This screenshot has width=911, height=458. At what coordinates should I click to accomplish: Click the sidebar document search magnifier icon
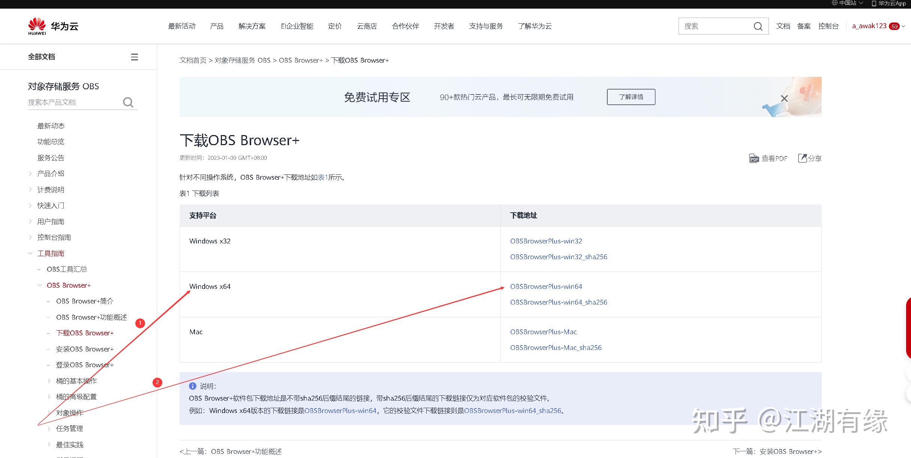tap(128, 102)
